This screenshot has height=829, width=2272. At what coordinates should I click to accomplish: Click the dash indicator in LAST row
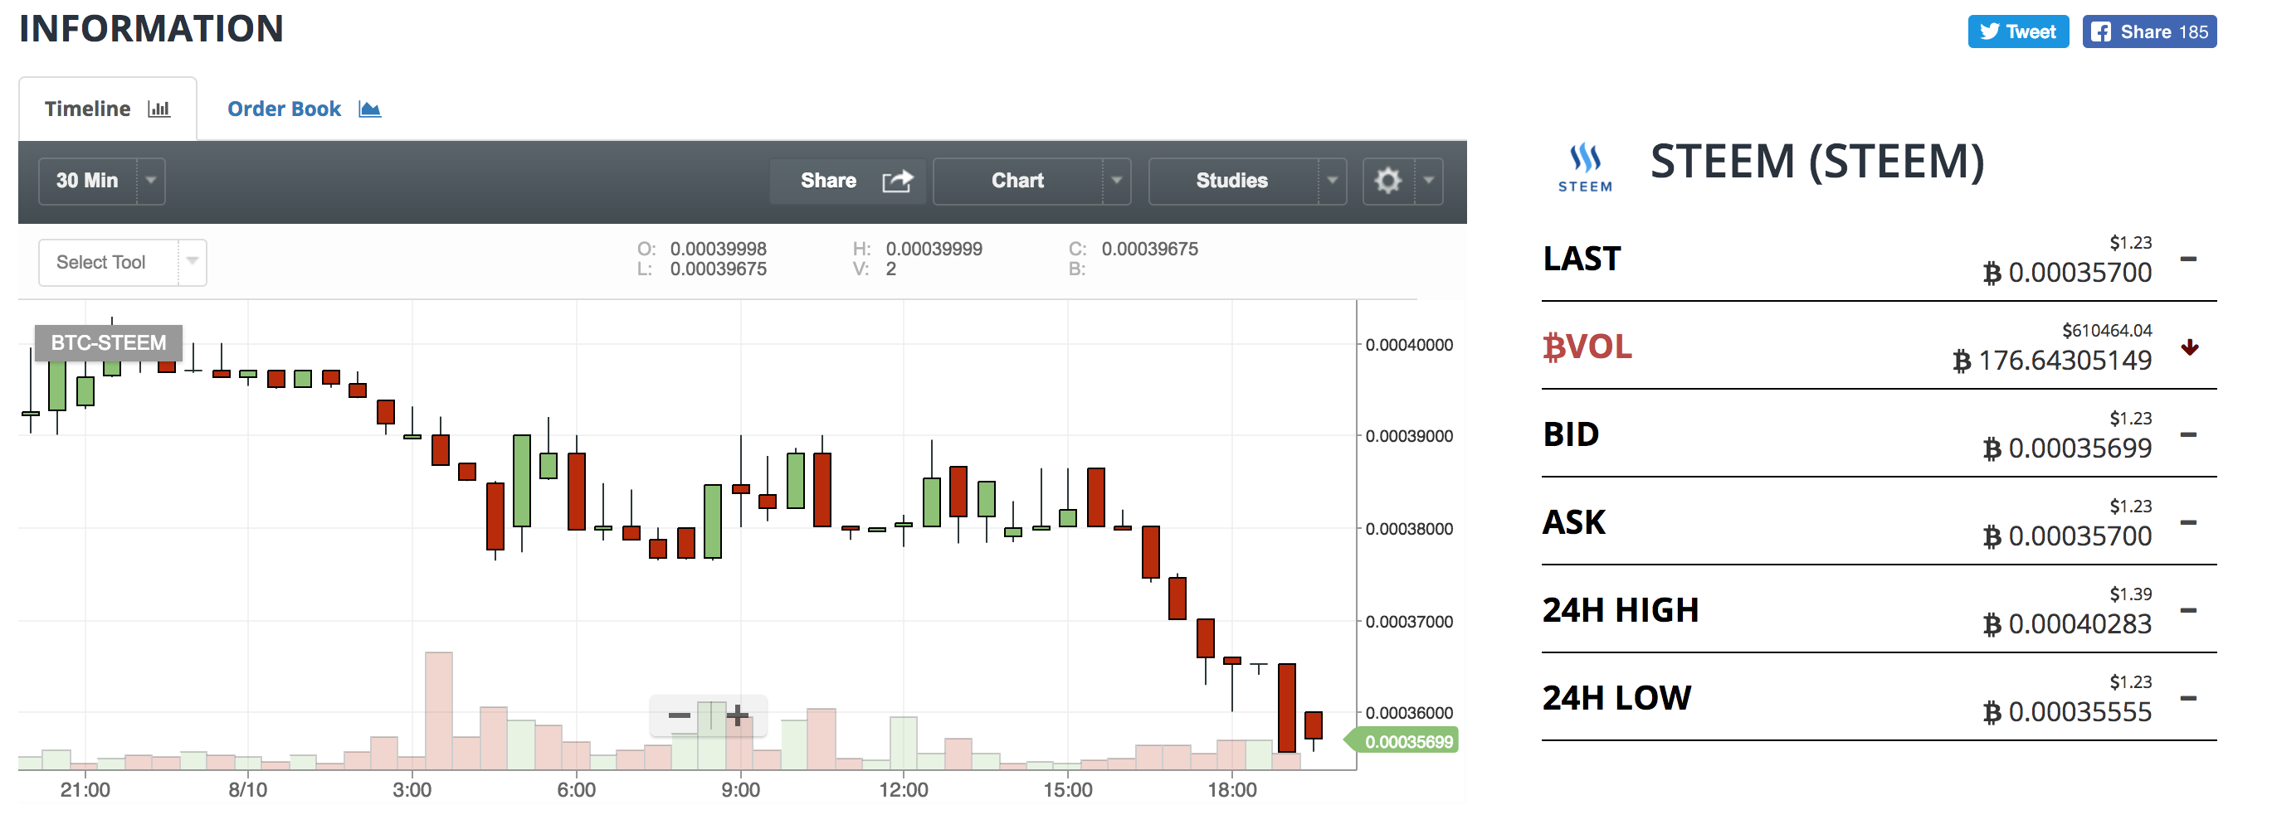click(x=2188, y=259)
